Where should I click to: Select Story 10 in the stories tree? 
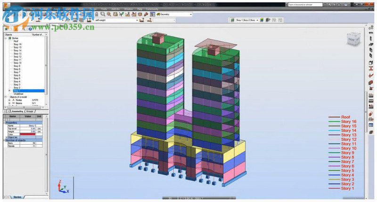(x=17, y=63)
